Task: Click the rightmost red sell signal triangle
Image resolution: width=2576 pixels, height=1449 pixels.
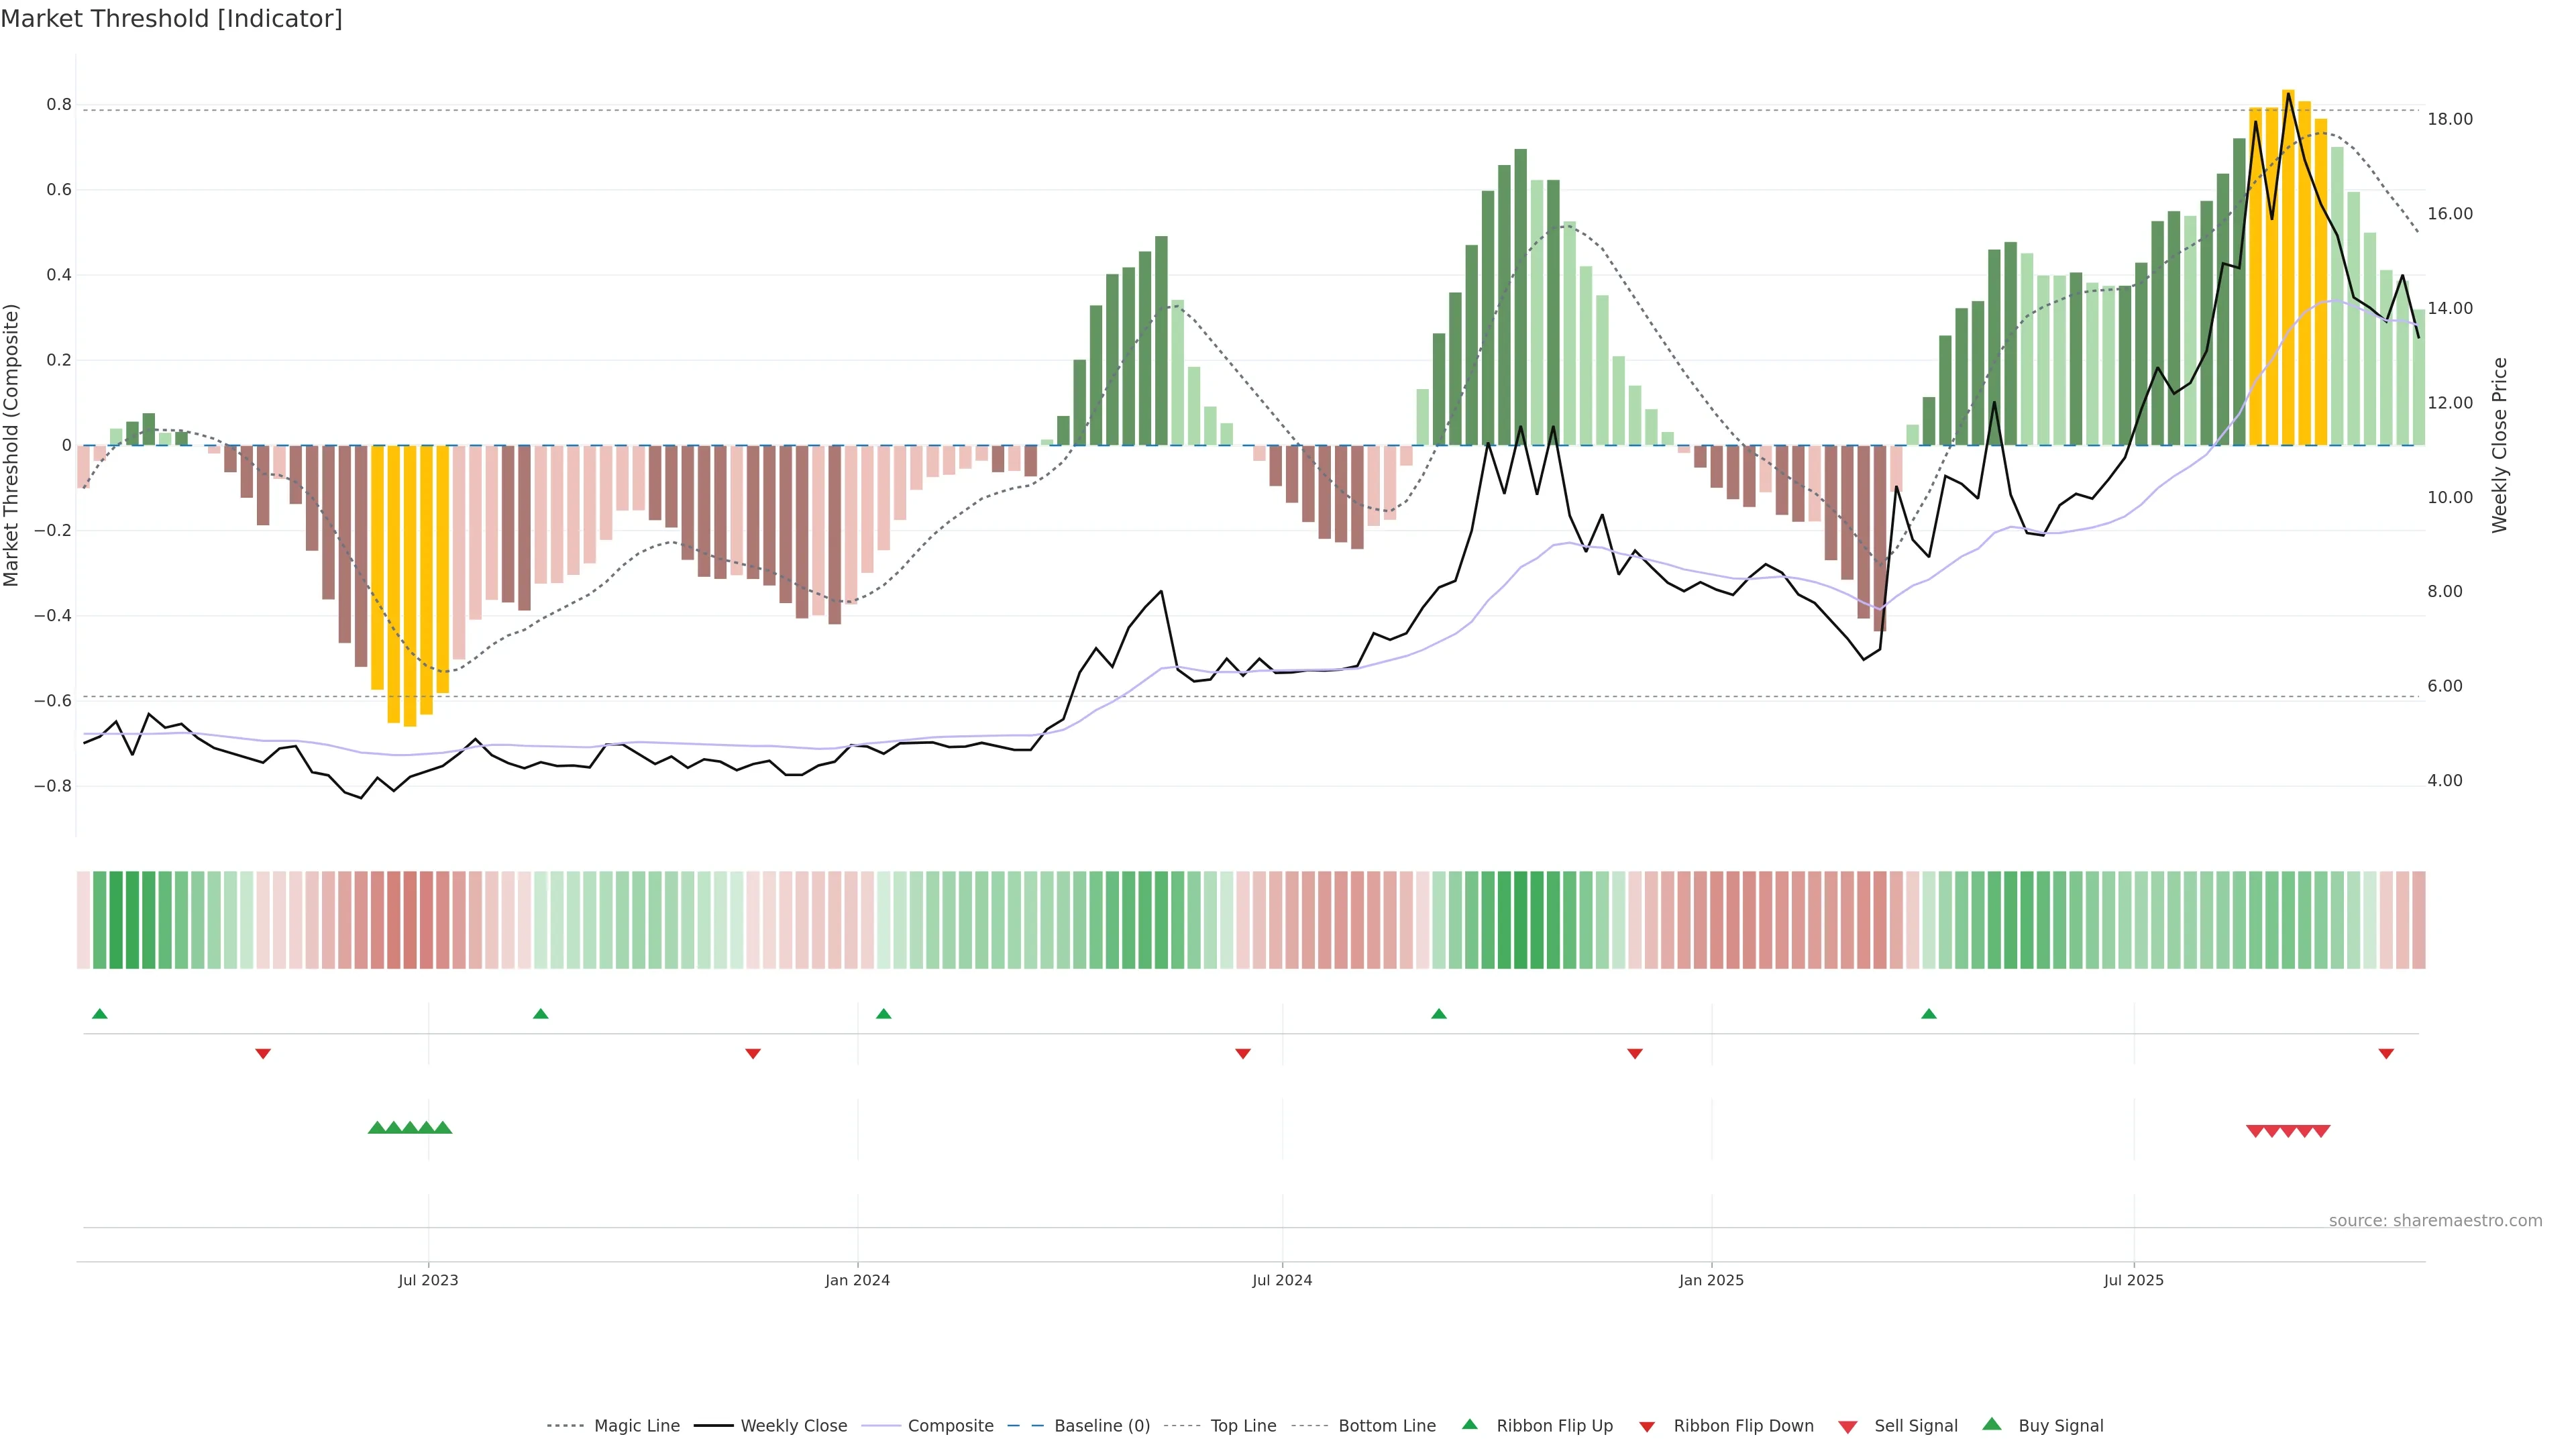Action: tap(2321, 1131)
